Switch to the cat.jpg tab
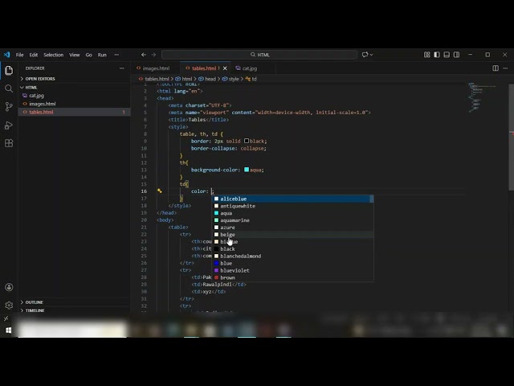 [x=250, y=68]
